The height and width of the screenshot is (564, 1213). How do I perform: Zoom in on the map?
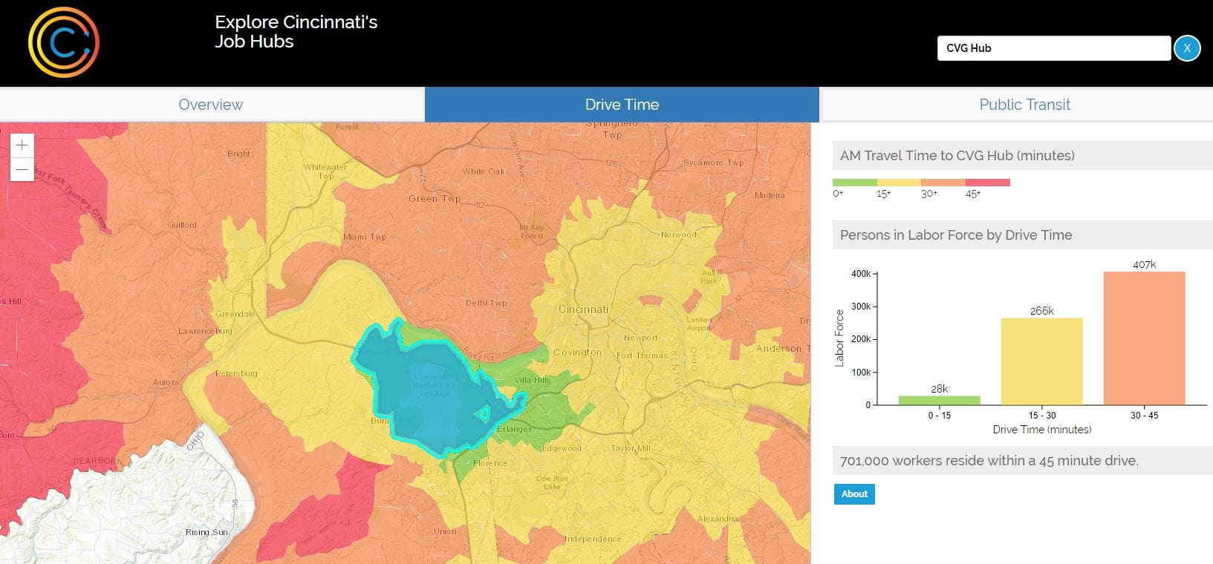22,145
